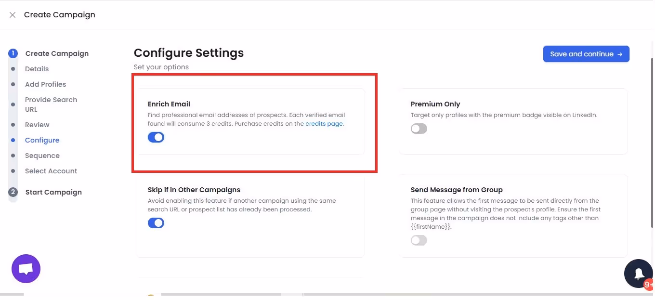The height and width of the screenshot is (300, 655).
Task: Open the notifications bell
Action: (638, 273)
